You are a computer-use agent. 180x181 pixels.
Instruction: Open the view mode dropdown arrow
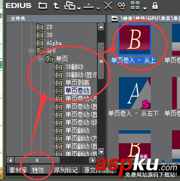pos(145,8)
